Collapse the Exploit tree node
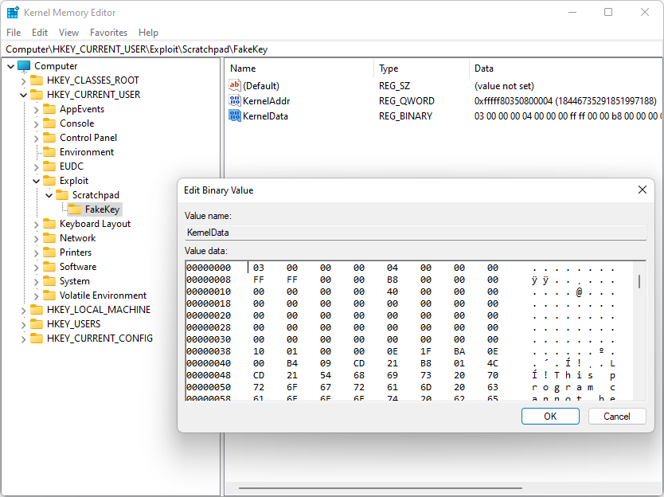Image resolution: width=664 pixels, height=497 pixels. (36, 181)
